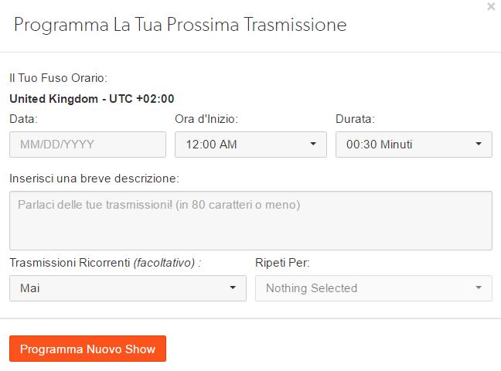This screenshot has height=371, width=501.
Task: Click the Ora d'Inizio: label
Action: 206,119
